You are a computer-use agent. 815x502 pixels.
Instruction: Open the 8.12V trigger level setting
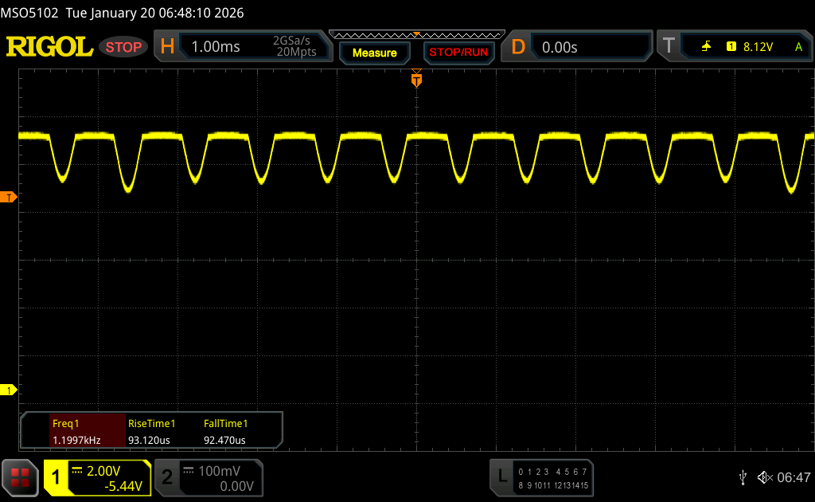757,47
